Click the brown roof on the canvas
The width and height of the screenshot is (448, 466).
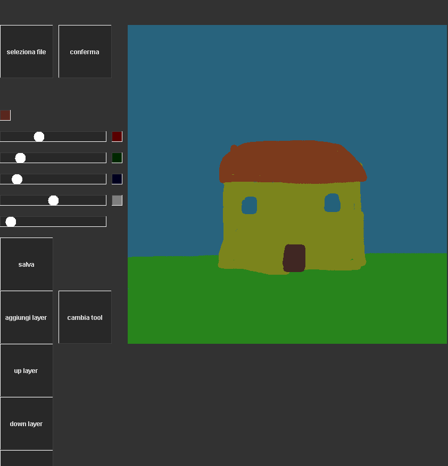(x=292, y=162)
